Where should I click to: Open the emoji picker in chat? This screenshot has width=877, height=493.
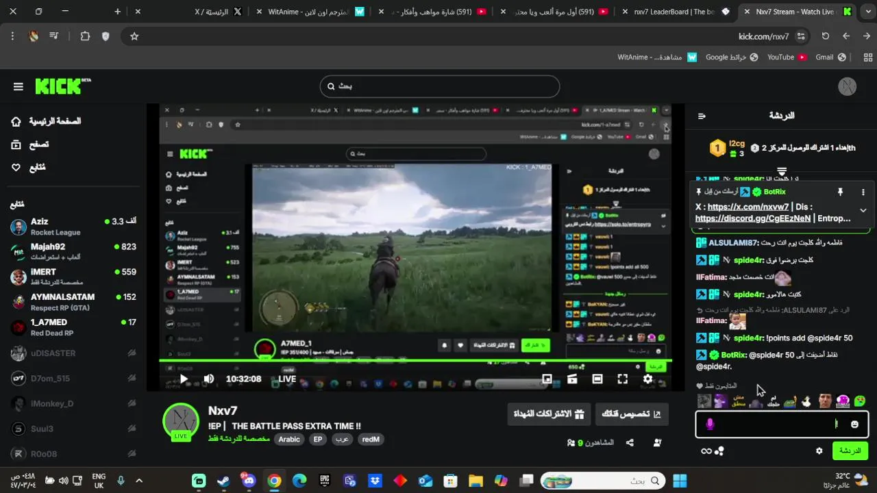(x=854, y=425)
